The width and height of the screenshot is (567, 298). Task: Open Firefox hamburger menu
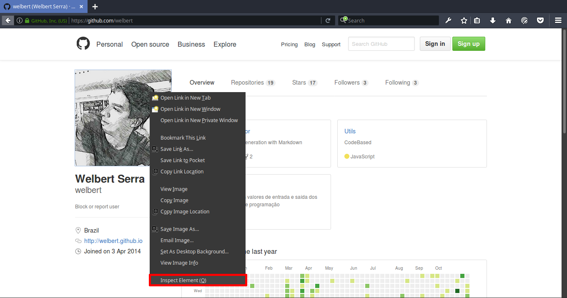tap(558, 20)
